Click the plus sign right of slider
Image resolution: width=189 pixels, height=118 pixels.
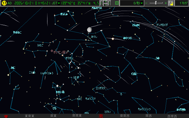click(166, 3)
